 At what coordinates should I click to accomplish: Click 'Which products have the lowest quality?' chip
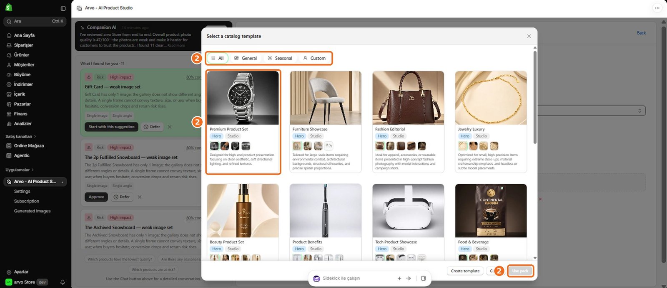point(120,259)
